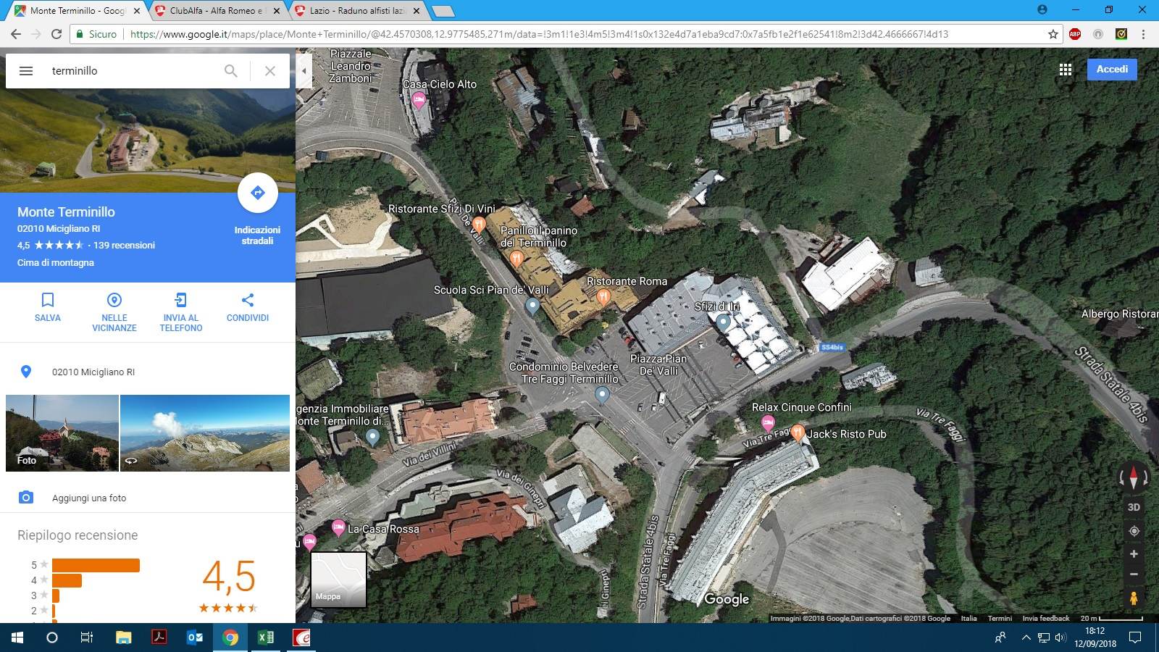Image resolution: width=1159 pixels, height=652 pixels.
Task: Zoom out with the minus button
Action: point(1134,574)
